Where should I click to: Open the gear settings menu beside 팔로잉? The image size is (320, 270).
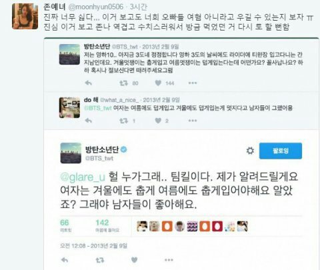pos(250,151)
